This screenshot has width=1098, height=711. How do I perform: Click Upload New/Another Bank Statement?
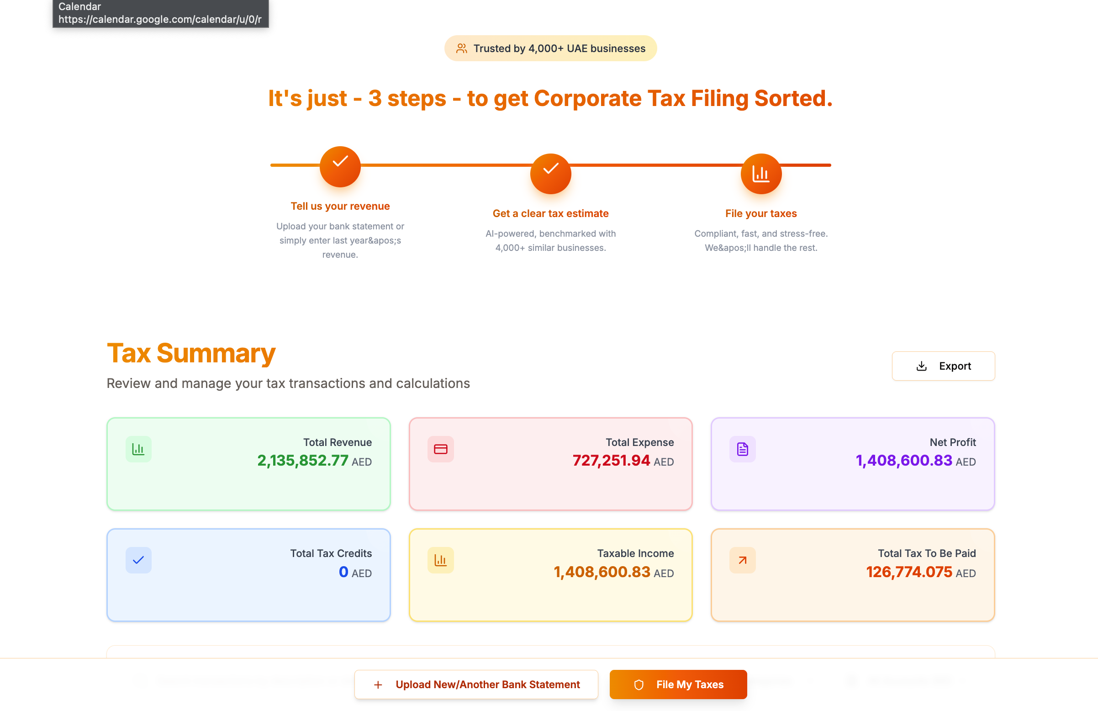click(x=476, y=684)
